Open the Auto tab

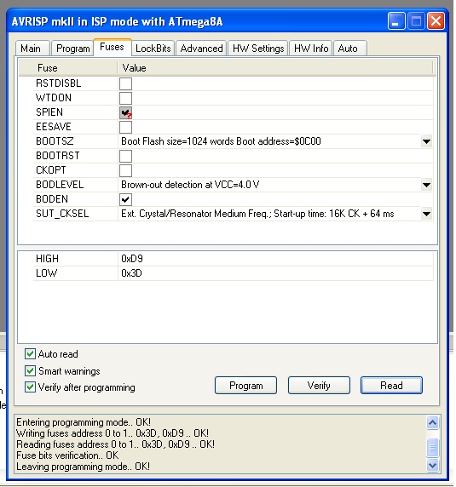coord(350,49)
